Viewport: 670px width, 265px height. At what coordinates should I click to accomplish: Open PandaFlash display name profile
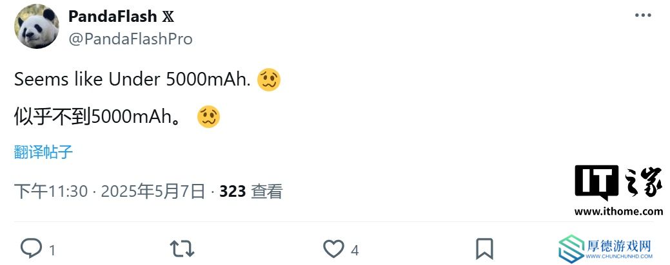click(x=113, y=16)
